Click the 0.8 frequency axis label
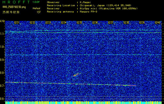Viewport: 164px width, 104px height. click(2, 73)
